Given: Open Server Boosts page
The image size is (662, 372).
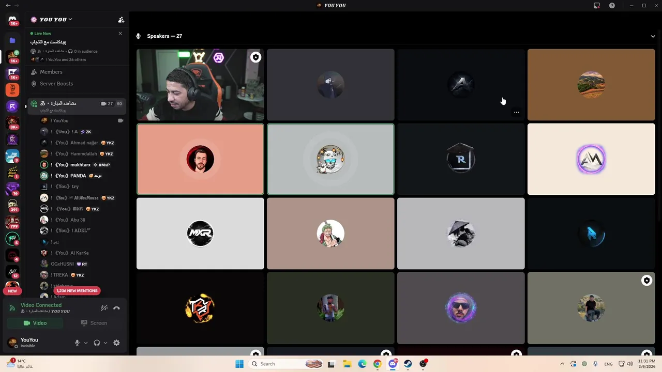Looking at the screenshot, I should point(78,84).
